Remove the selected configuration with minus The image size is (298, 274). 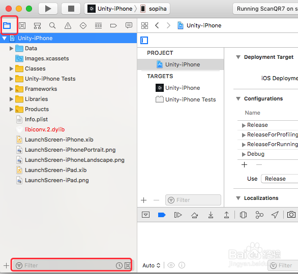coord(259,164)
